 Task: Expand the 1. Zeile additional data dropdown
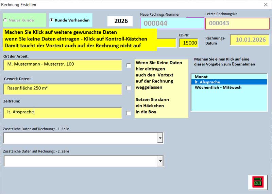(160, 138)
